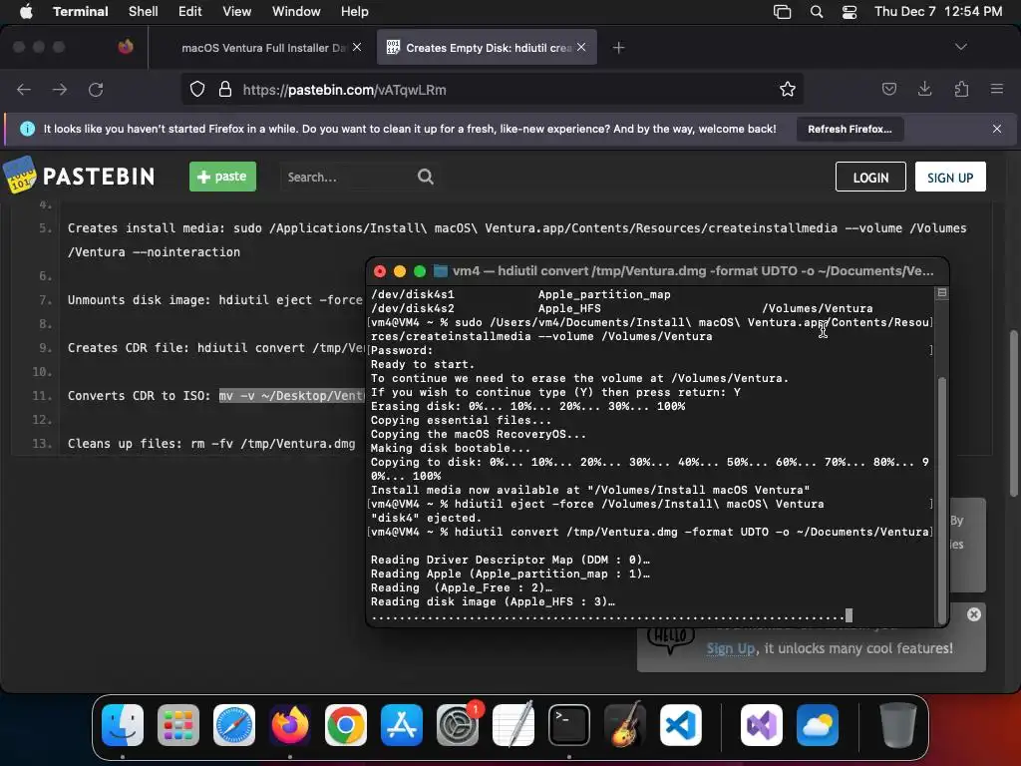Screen dimensions: 1021x766
Task: Bookmark this page with star icon
Action: pos(788,89)
